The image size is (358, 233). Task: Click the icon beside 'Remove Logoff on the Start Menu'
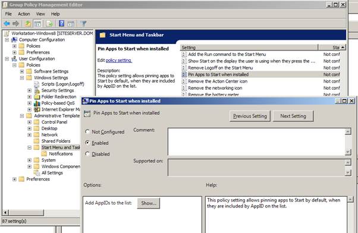pos(184,68)
